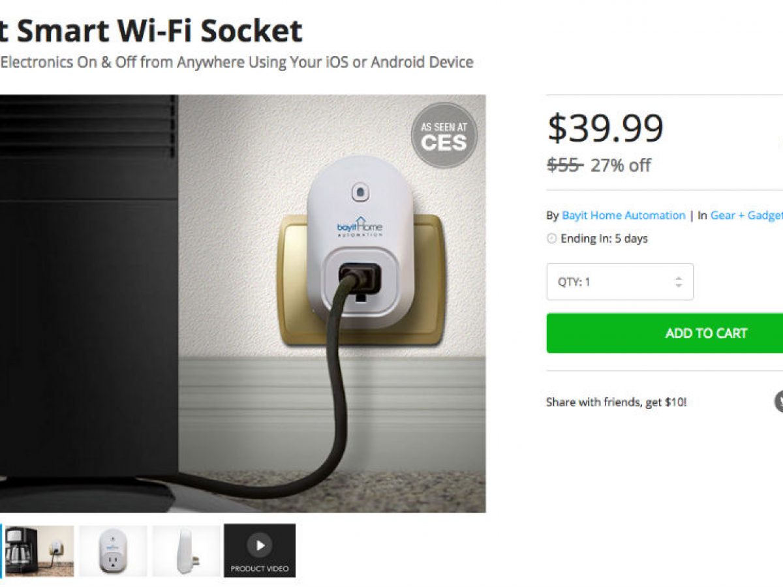The height and width of the screenshot is (587, 783).
Task: Click the Share with friends, get $10 text
Action: [616, 402]
